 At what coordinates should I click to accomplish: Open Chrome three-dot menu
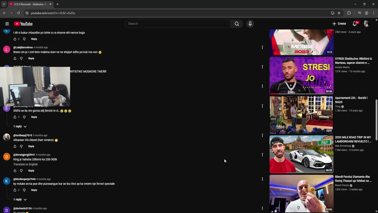point(374,13)
